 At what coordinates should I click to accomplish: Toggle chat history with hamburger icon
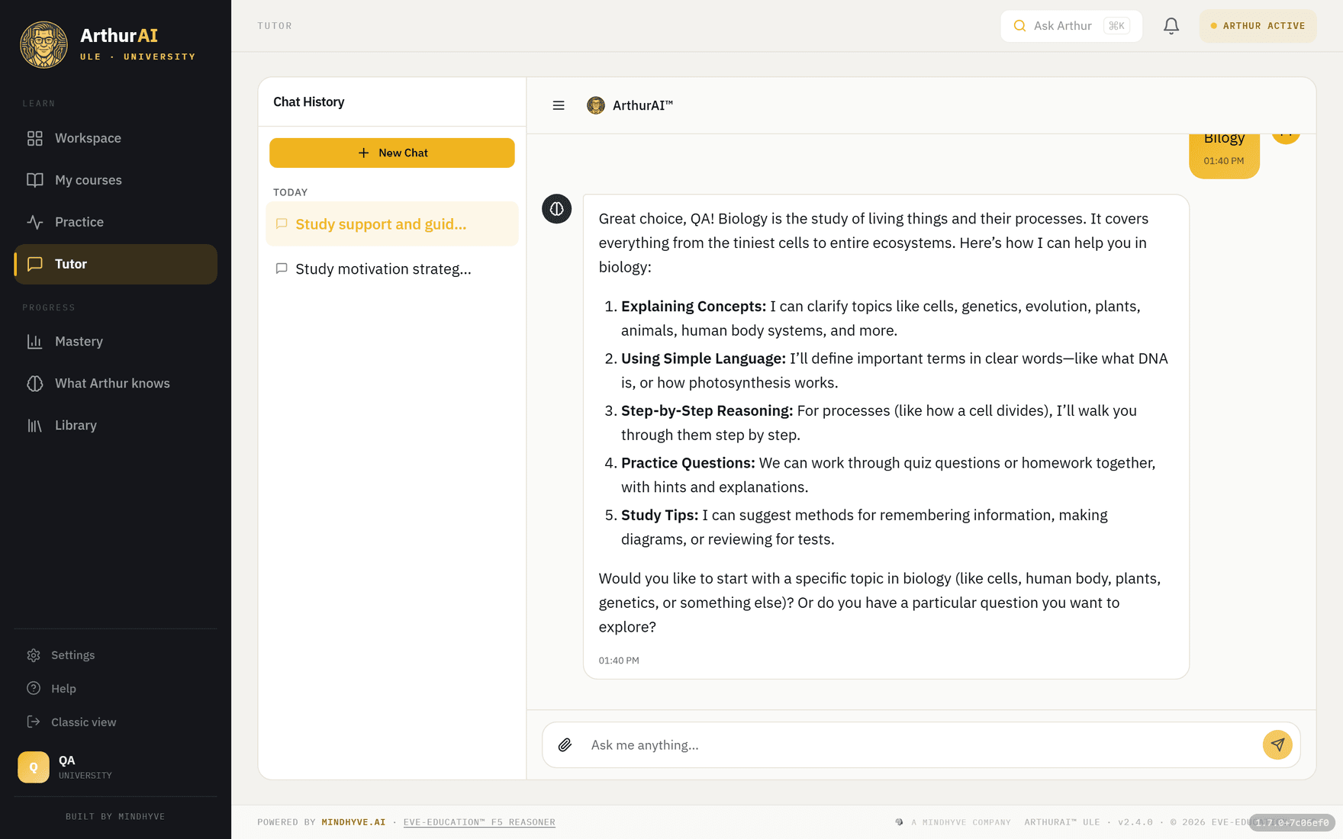[559, 105]
